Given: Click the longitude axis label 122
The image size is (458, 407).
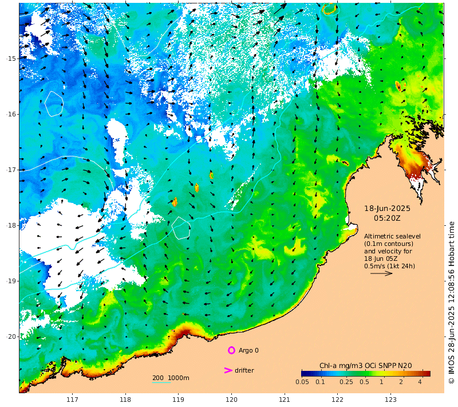Looking at the screenshot, I should 337,400.
